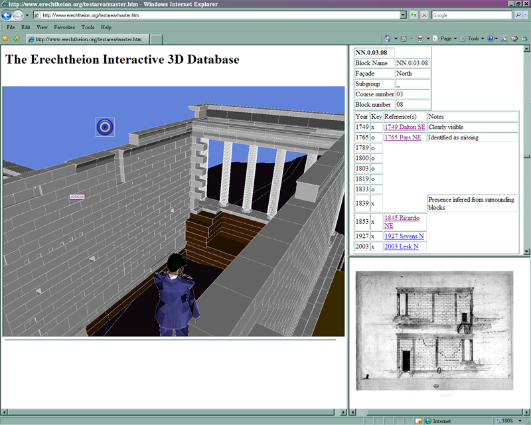Click the 'Presence infered from surrounding blocks' note
The width and height of the screenshot is (531, 425).
(473, 203)
